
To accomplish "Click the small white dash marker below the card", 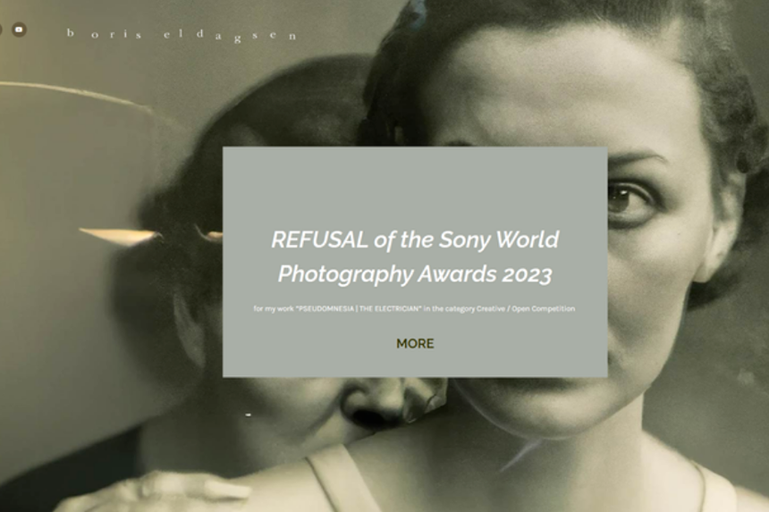I will (x=249, y=415).
